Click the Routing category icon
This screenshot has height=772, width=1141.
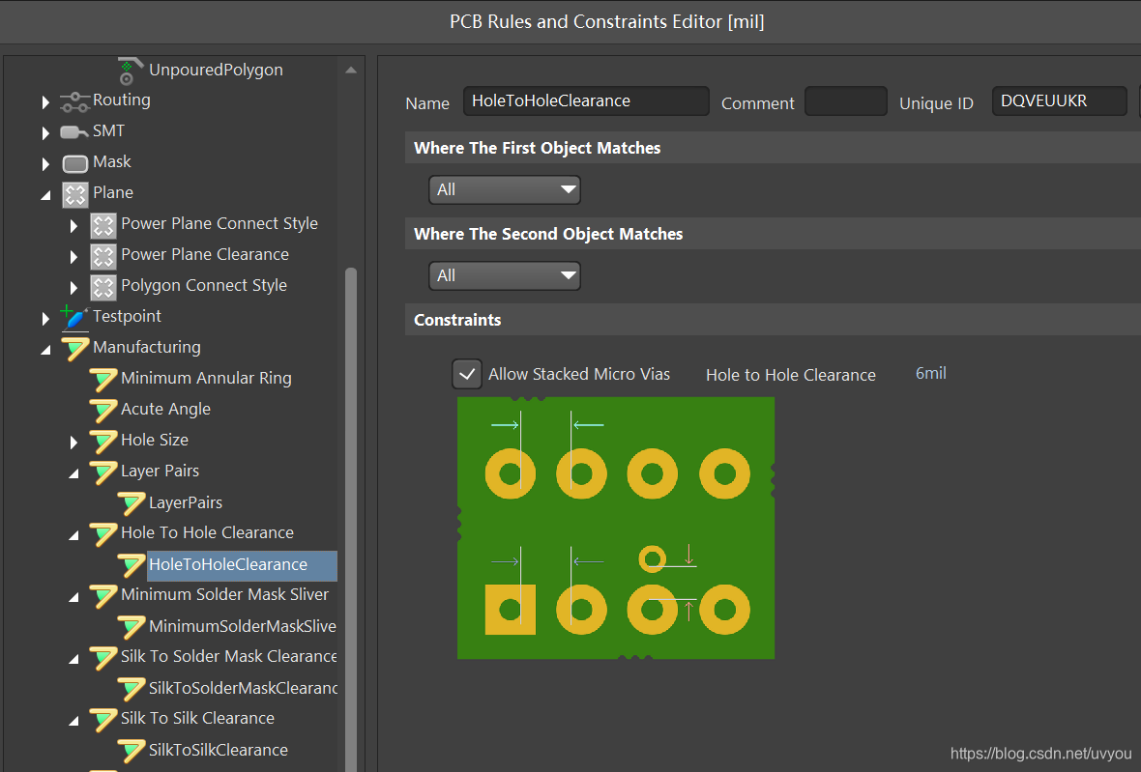tap(74, 100)
